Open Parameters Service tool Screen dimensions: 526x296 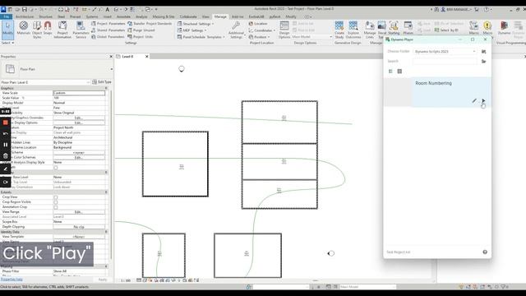point(81,30)
